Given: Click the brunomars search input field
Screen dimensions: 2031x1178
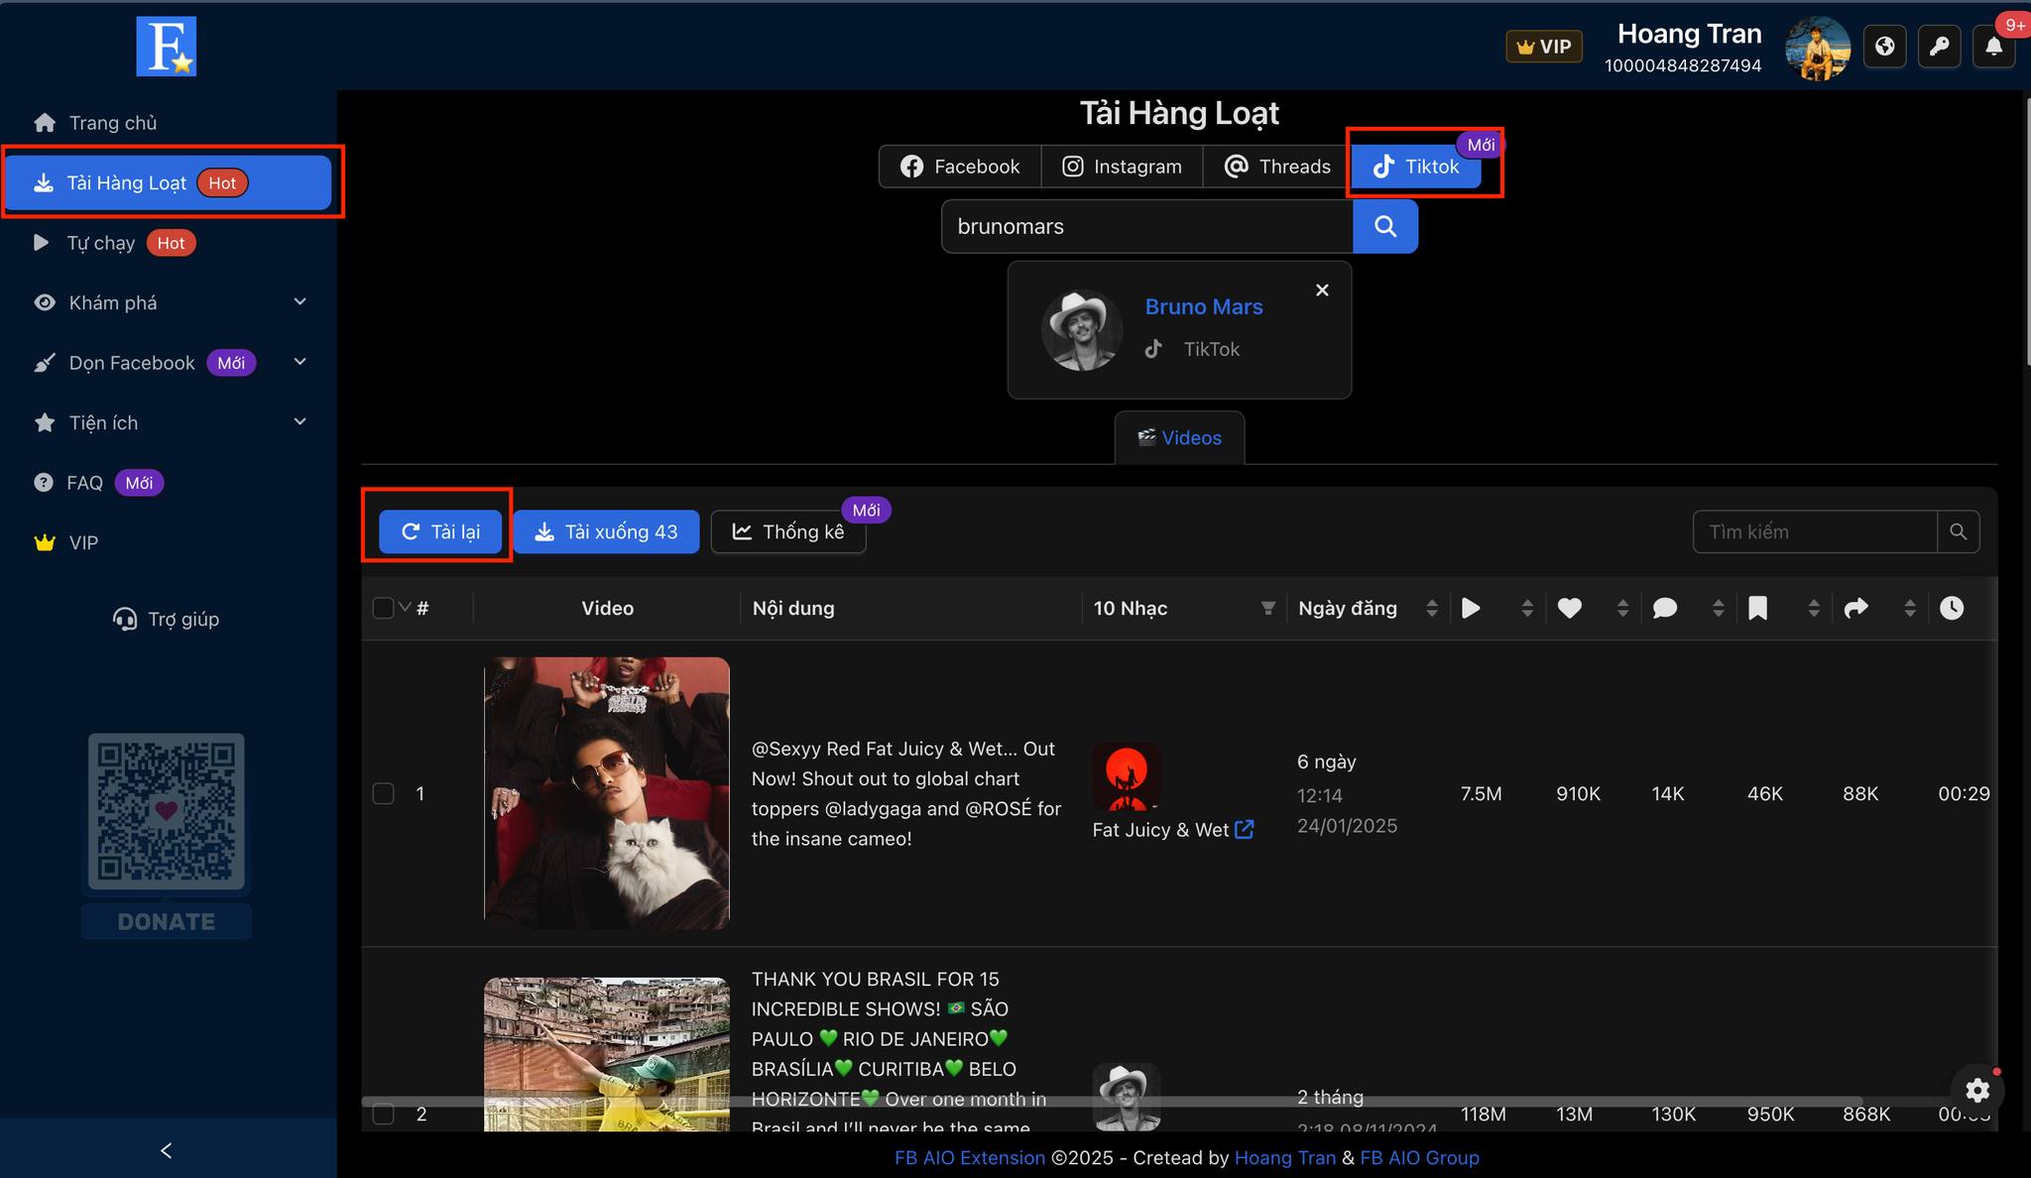Looking at the screenshot, I should point(1147,226).
